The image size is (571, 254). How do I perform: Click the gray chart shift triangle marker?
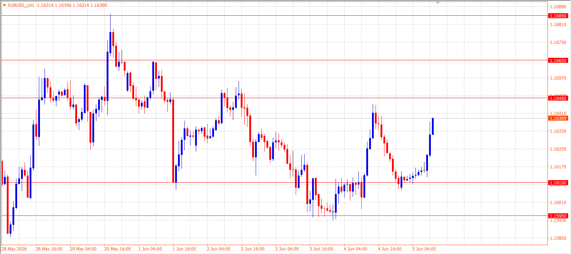[x=438, y=3]
